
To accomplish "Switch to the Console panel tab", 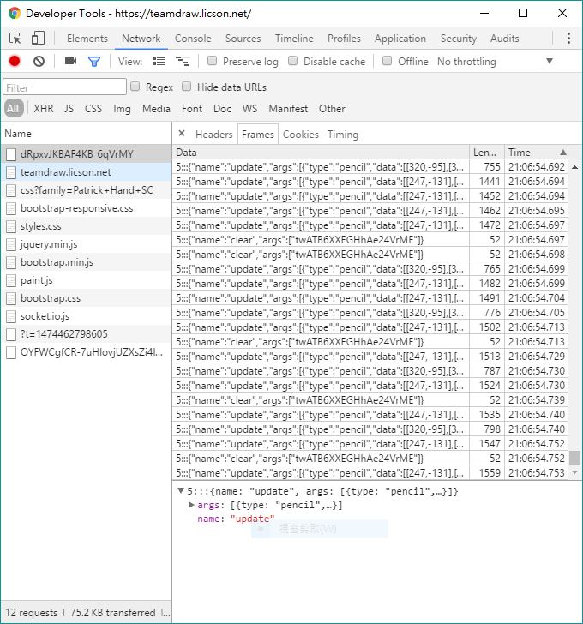I will coord(193,39).
